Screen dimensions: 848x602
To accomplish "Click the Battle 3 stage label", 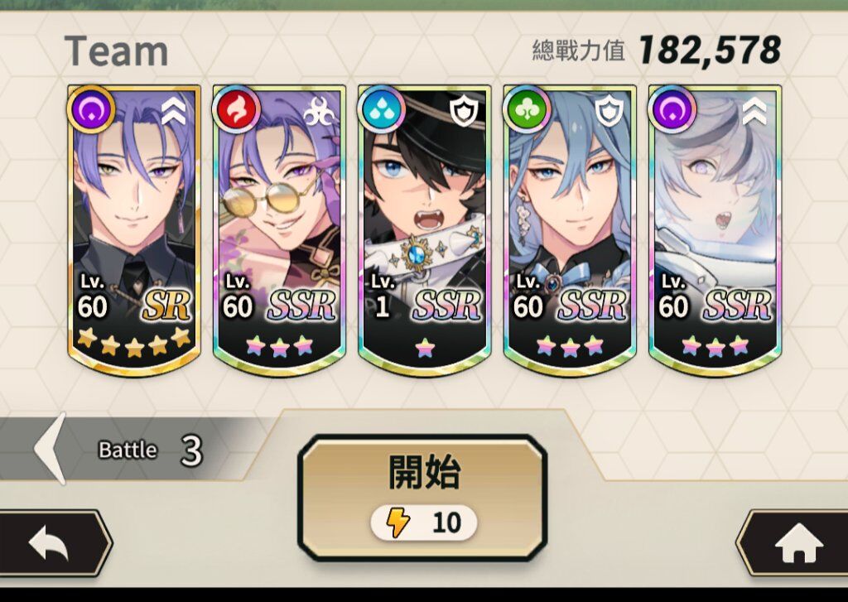I will coord(150,450).
